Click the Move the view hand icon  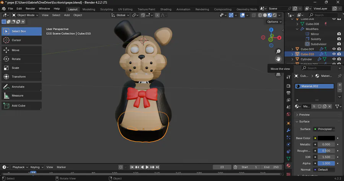[278, 59]
